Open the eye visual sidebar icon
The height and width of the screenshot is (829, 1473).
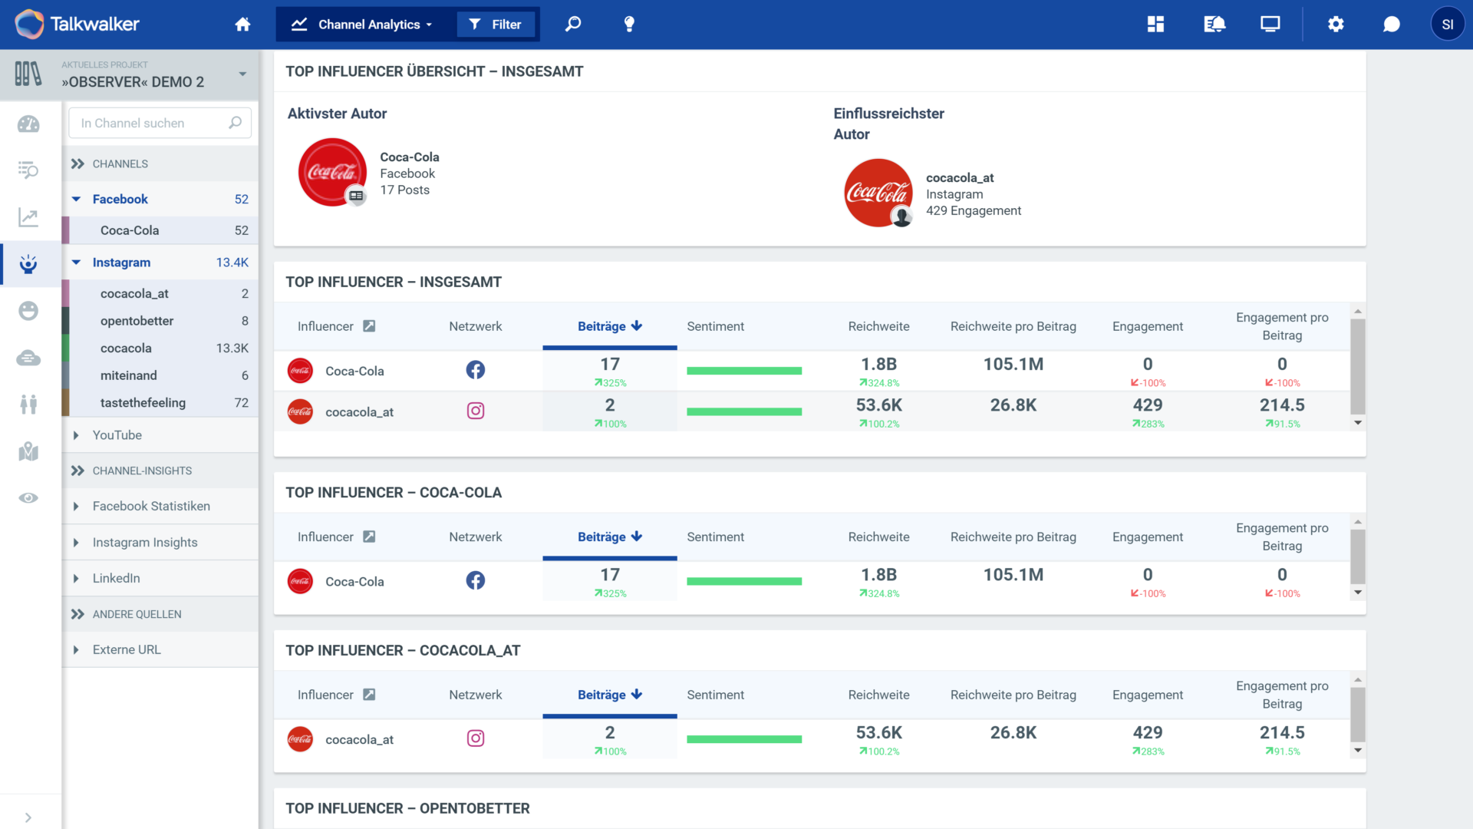pos(28,498)
